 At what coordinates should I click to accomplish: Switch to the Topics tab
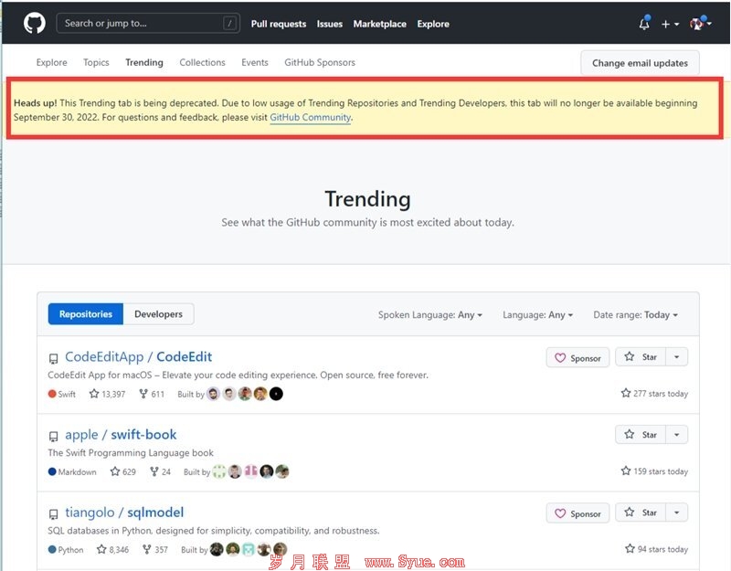96,62
